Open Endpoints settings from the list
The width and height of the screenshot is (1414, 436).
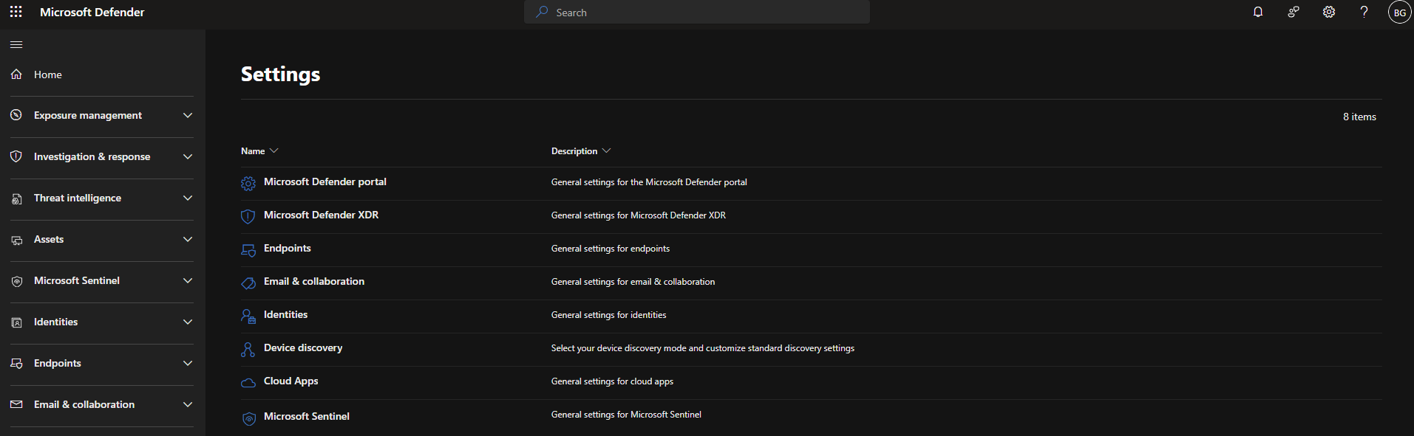pyautogui.click(x=287, y=249)
